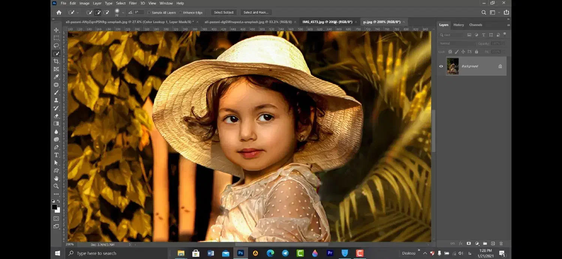The height and width of the screenshot is (259, 562).
Task: Select the Clone Stamp tool
Action: pyautogui.click(x=57, y=100)
